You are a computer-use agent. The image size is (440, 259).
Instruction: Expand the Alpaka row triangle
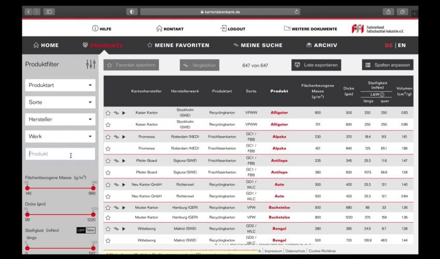pyautogui.click(x=124, y=137)
